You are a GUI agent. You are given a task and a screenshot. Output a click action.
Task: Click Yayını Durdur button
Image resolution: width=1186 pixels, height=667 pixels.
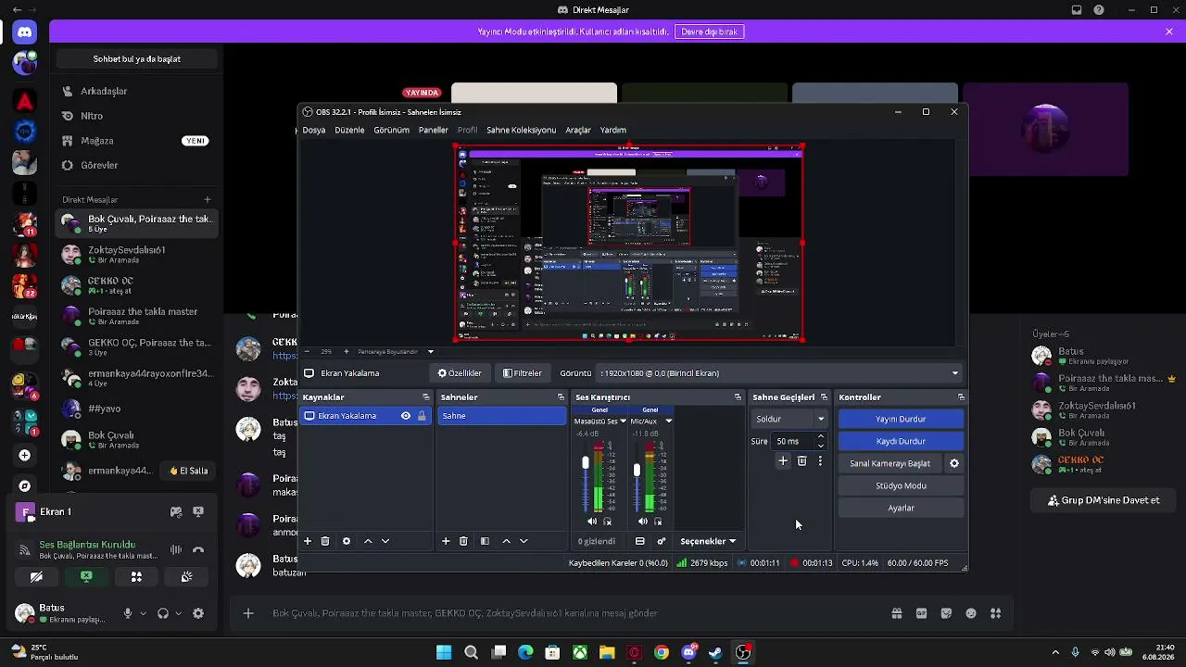[x=901, y=420]
